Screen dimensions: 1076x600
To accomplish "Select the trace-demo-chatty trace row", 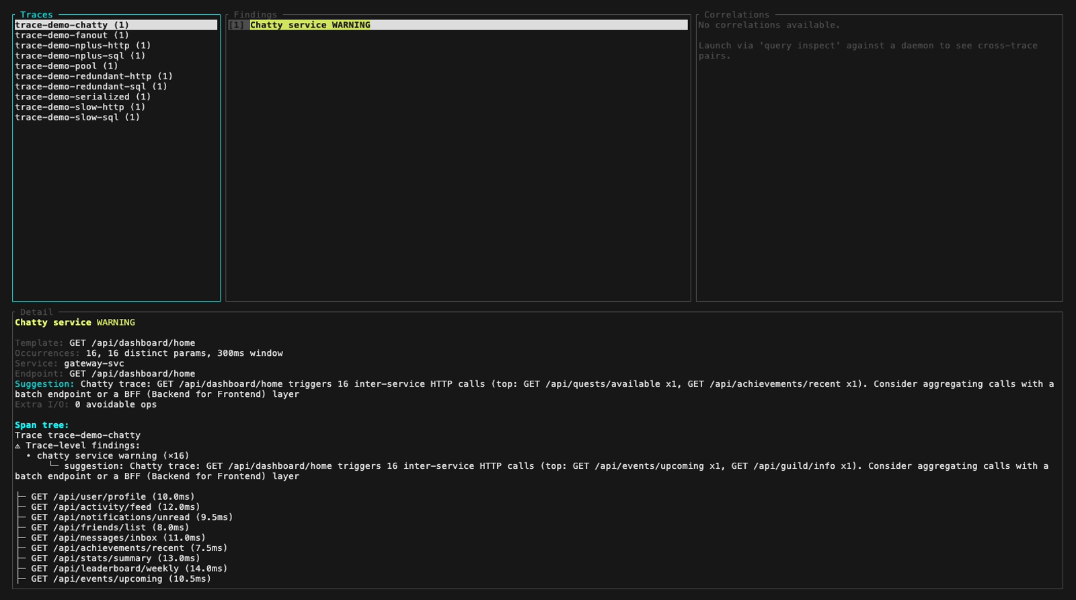I will pos(116,25).
